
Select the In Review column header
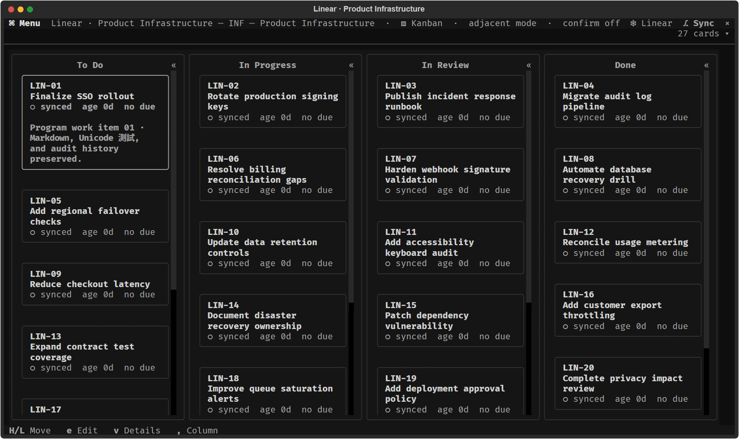(445, 65)
